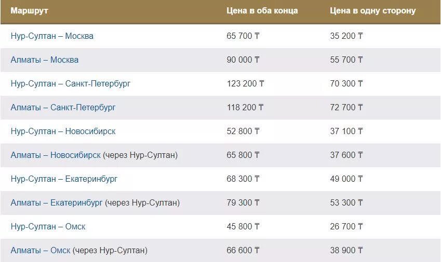
Task: Select the 37 100 ₸ one-way price
Action: point(346,131)
